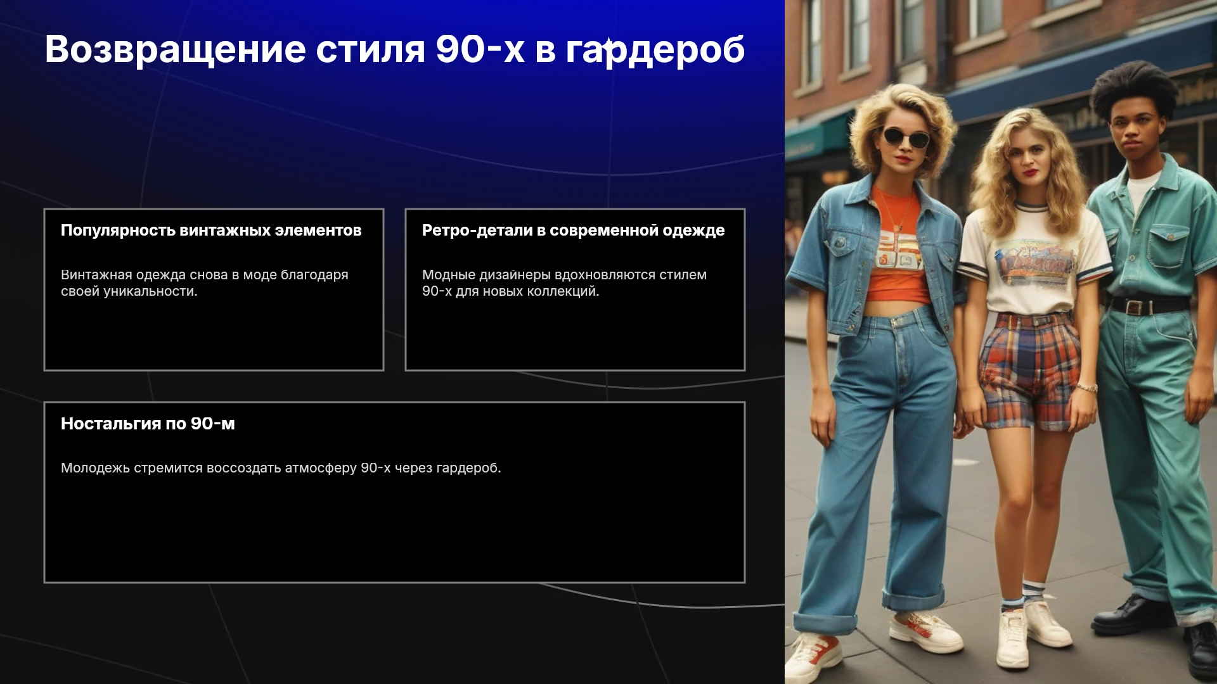Screen dimensions: 1217x684
Task: Click the graphic print on the white t-shirt
Action: point(1034,260)
